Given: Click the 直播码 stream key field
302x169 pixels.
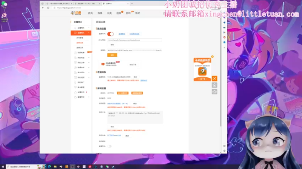Looking at the screenshot, I should coord(134,50).
